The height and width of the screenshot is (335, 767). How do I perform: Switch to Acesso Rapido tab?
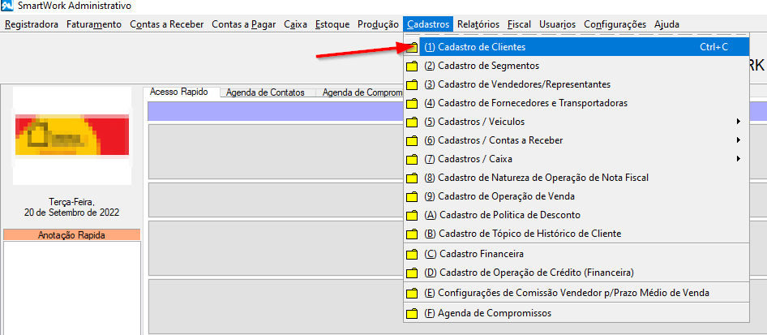tap(179, 92)
